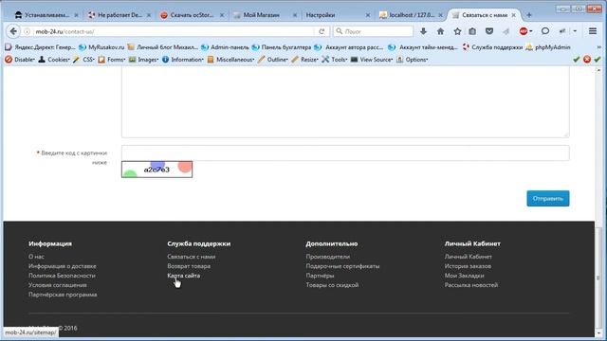Reload the page with the refresh icon

[322, 31]
